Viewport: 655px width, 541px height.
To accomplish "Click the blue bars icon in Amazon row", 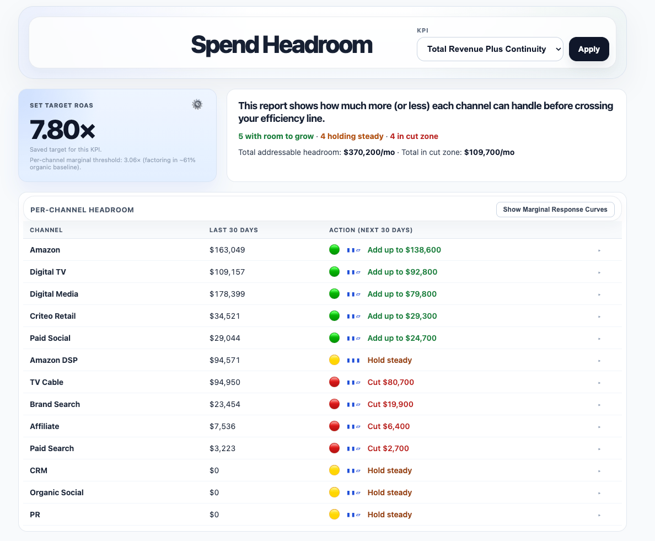I will tap(353, 250).
